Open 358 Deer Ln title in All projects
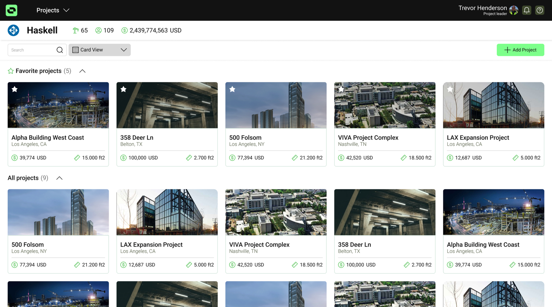This screenshot has height=307, width=552. click(355, 244)
